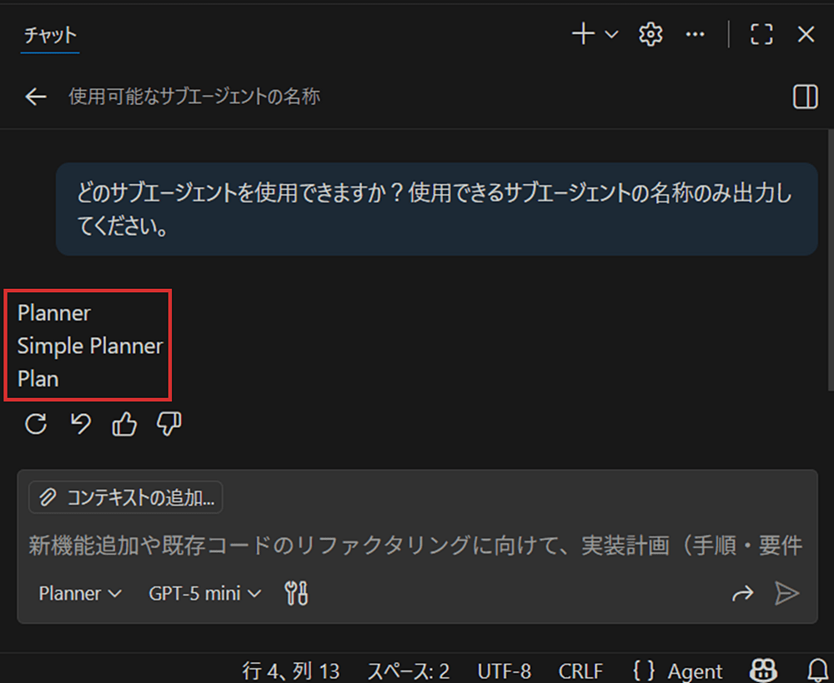Go back using the left arrow button

pos(35,97)
